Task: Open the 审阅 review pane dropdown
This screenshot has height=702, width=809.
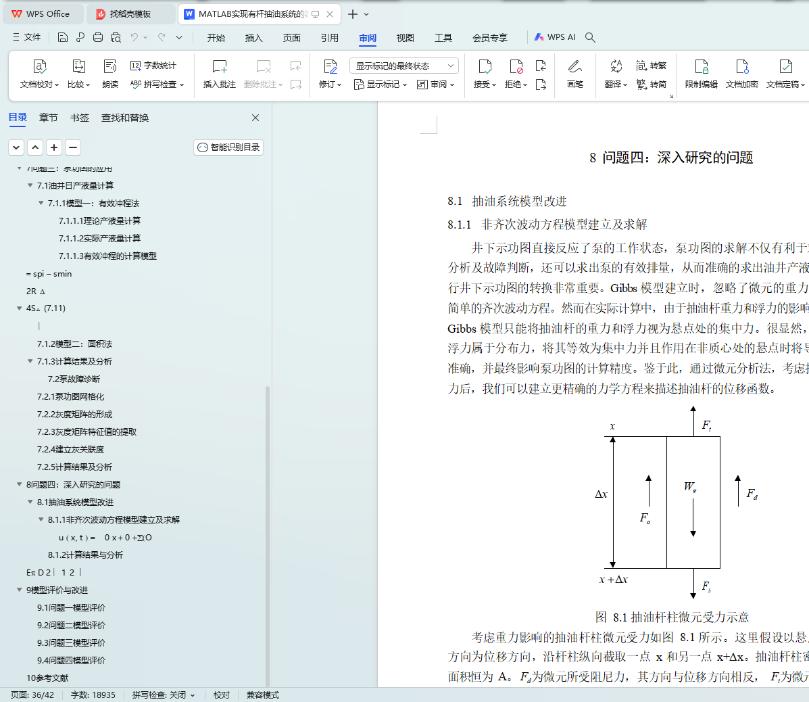Action: (x=435, y=84)
